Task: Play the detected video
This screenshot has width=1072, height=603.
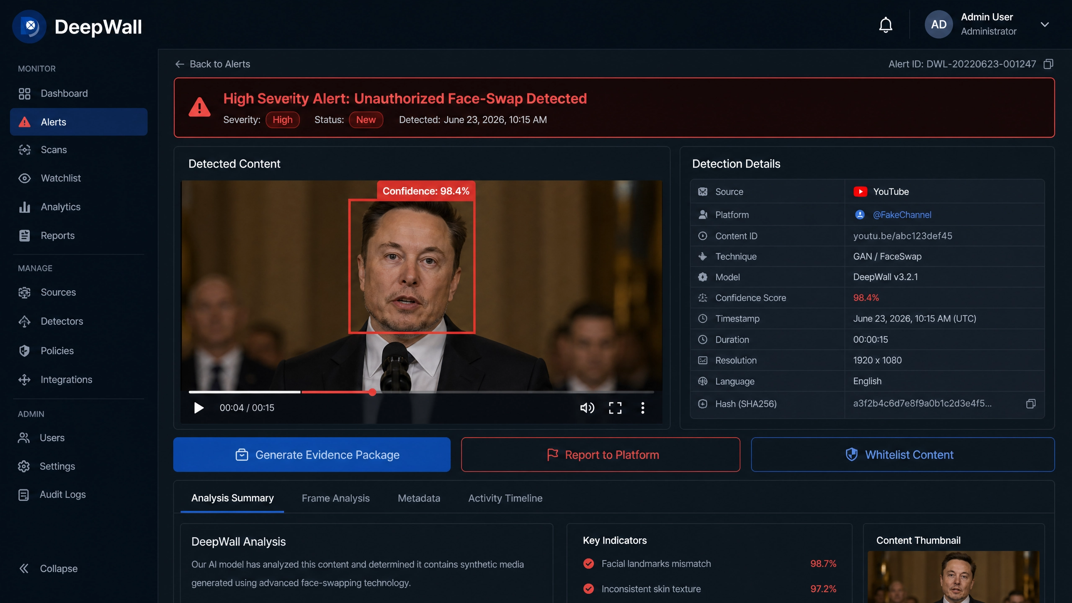Action: [x=198, y=407]
